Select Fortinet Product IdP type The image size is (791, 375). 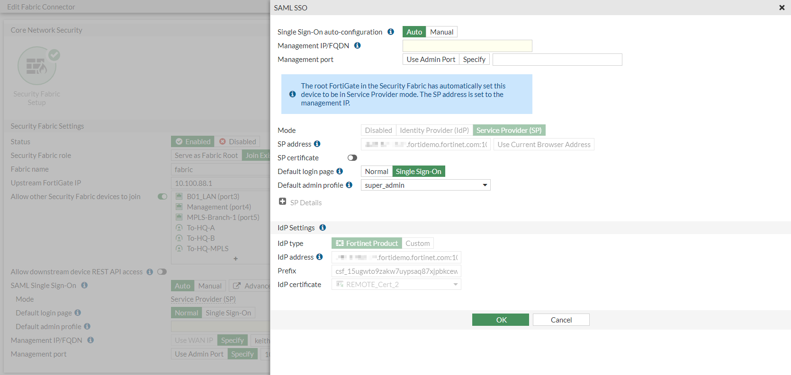(367, 243)
